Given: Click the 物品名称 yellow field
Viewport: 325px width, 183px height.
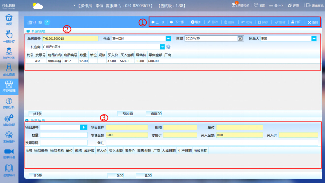Looking at the screenshot, I should click(x=127, y=127).
